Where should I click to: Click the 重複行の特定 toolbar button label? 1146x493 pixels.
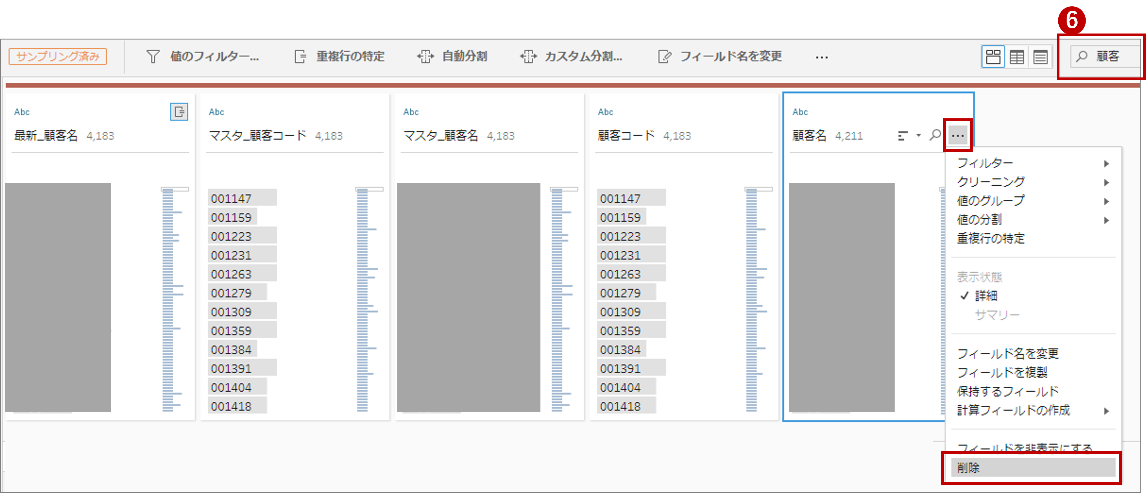(x=350, y=57)
